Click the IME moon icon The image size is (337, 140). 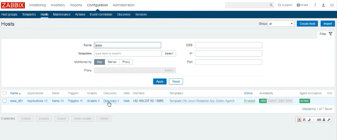(x=309, y=120)
